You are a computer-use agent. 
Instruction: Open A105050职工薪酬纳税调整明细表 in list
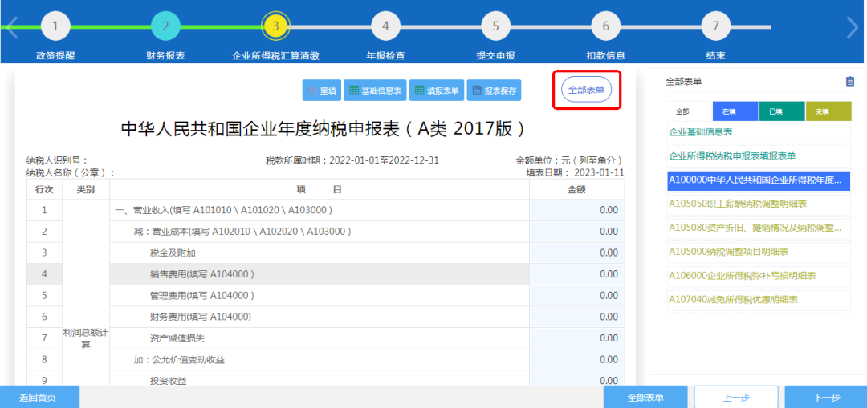pyautogui.click(x=738, y=204)
